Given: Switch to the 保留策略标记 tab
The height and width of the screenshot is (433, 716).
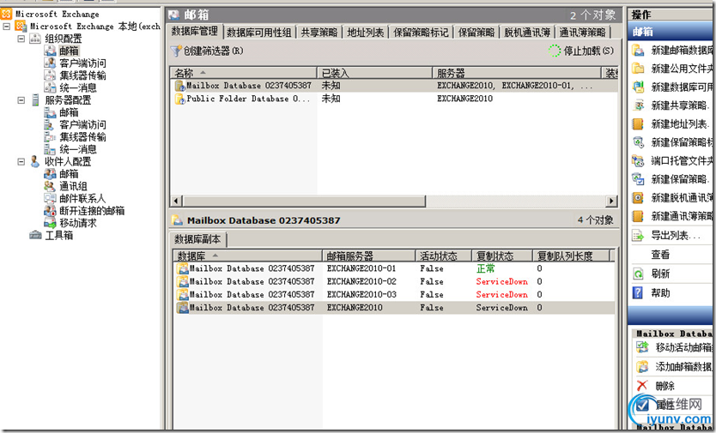Looking at the screenshot, I should pos(421,33).
